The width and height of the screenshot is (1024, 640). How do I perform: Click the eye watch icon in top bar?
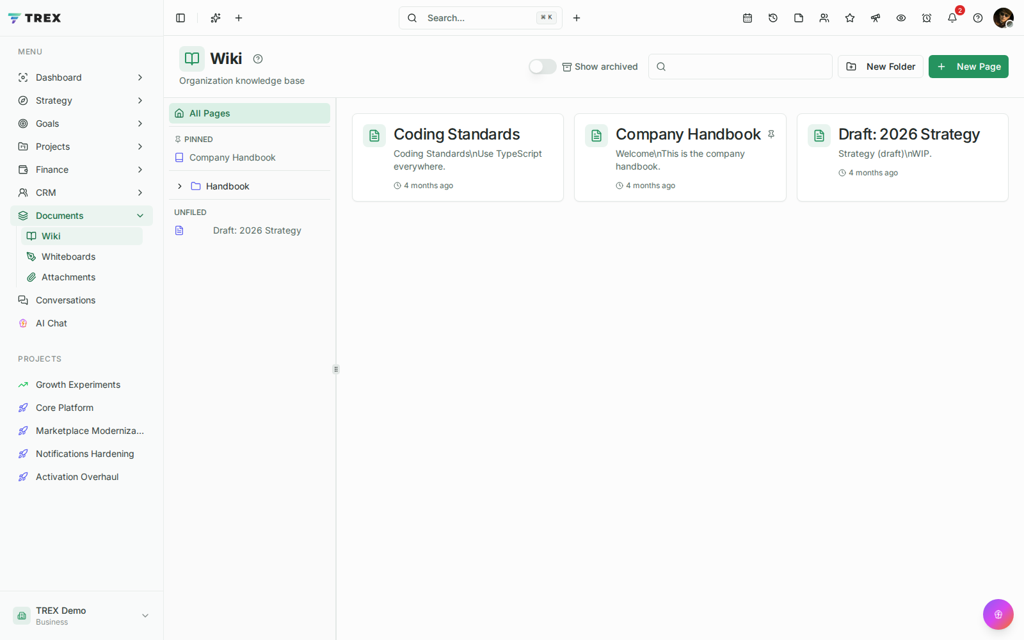[x=901, y=18]
